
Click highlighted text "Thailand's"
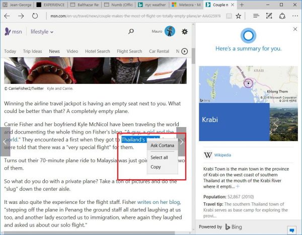133,140
